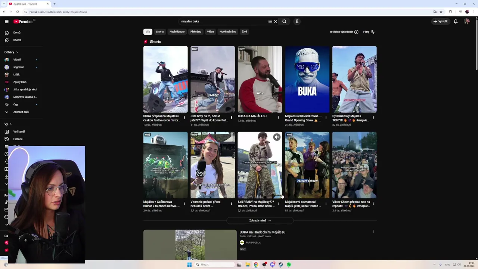
Task: Expand the Vy section
Action: click(8, 124)
